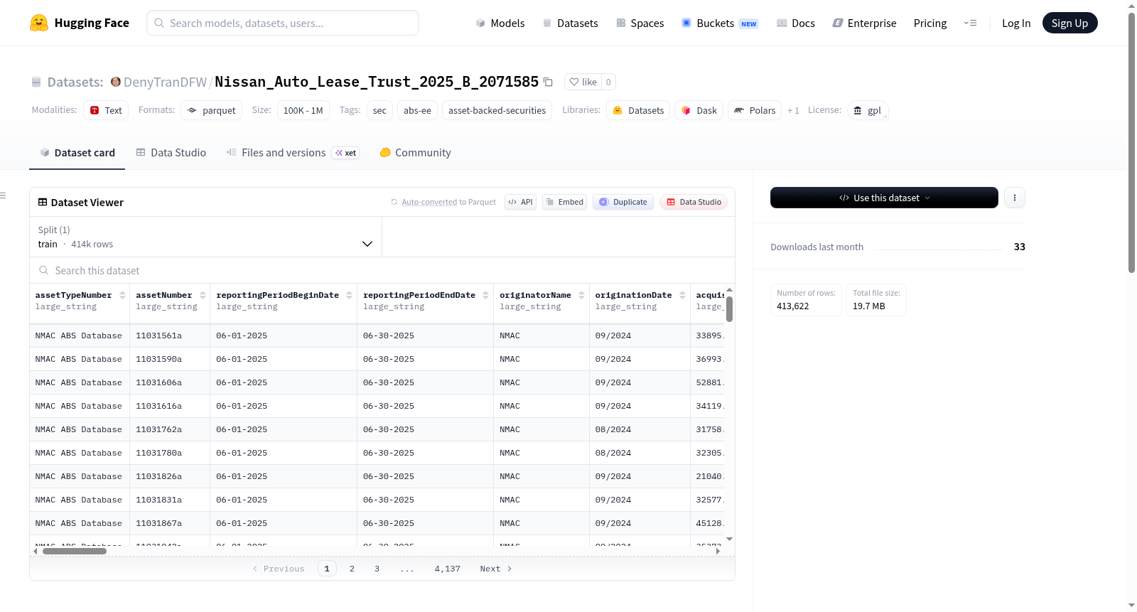Image resolution: width=1137 pixels, height=612 pixels.
Task: Click the current page 1 button
Action: (327, 569)
